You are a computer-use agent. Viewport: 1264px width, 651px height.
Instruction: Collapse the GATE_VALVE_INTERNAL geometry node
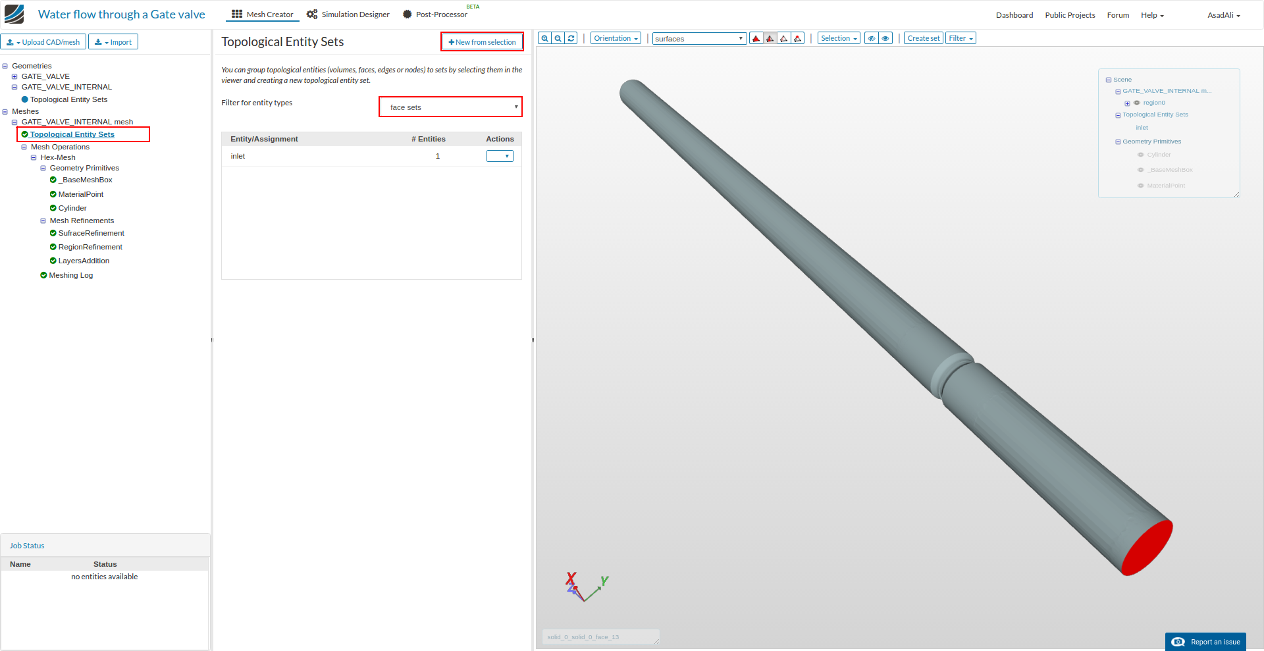pos(14,87)
